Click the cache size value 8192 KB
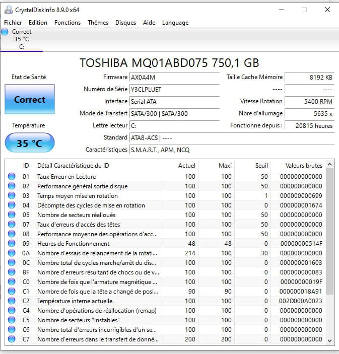 (x=309, y=78)
